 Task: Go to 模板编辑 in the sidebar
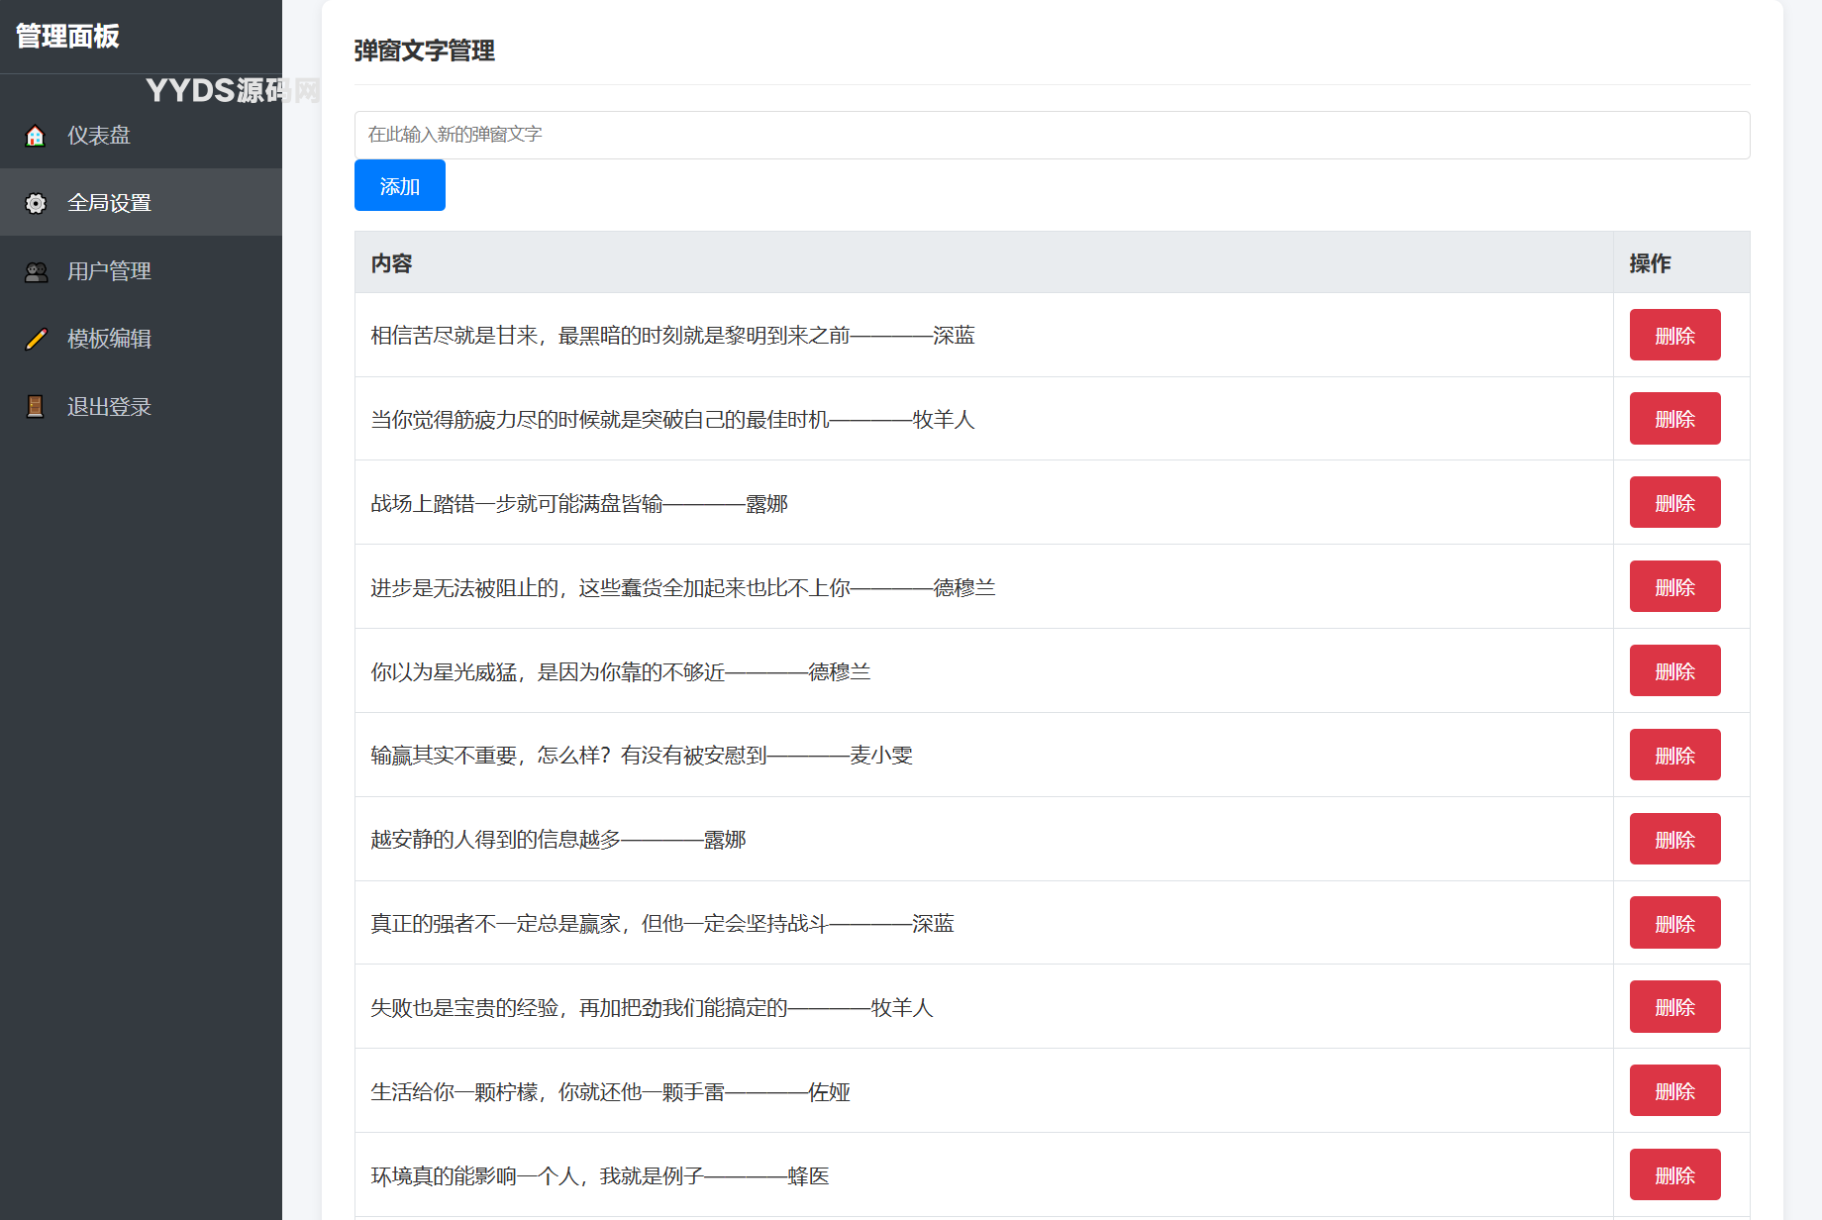point(109,339)
